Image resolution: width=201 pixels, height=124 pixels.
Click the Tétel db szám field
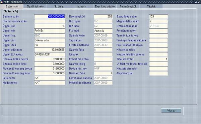158,59
